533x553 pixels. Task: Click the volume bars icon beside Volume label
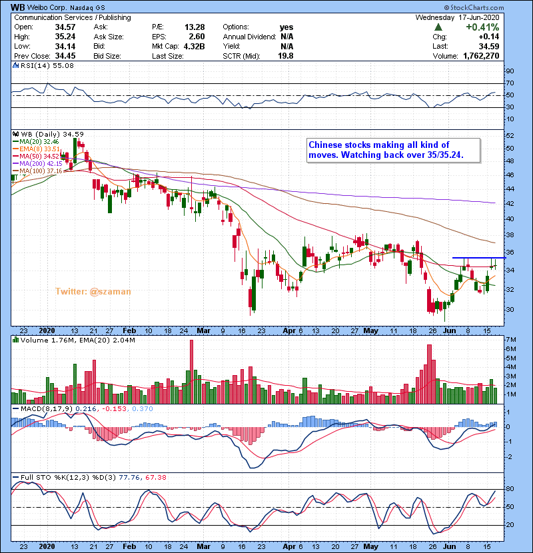point(15,340)
